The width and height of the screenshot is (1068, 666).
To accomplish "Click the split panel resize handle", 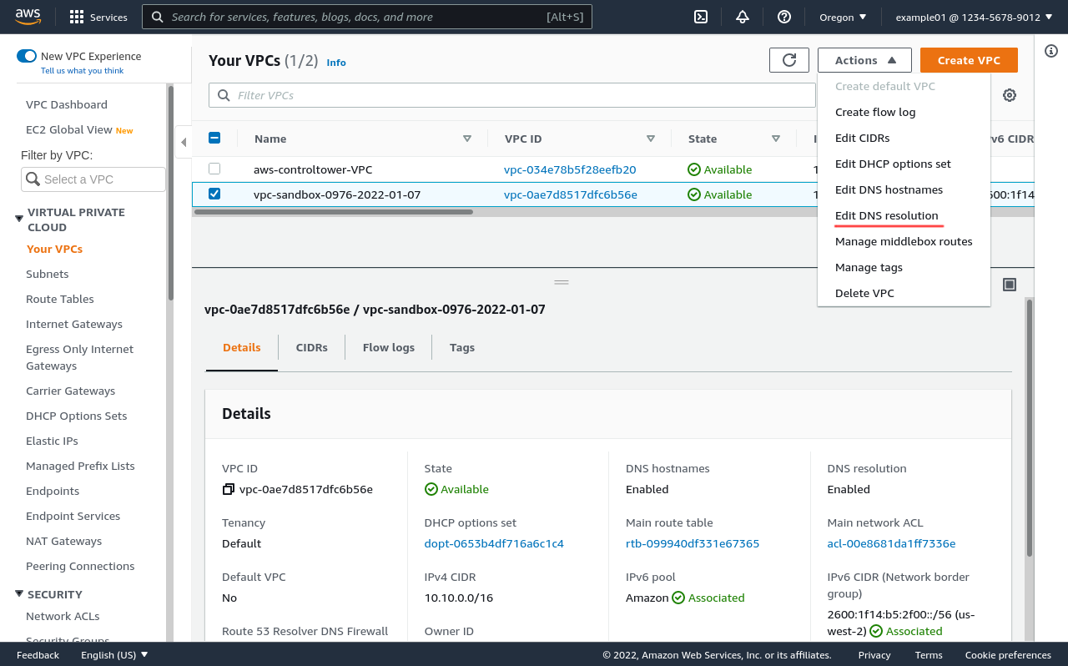I will (562, 282).
